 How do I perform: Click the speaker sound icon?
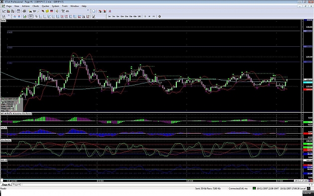(57, 11)
